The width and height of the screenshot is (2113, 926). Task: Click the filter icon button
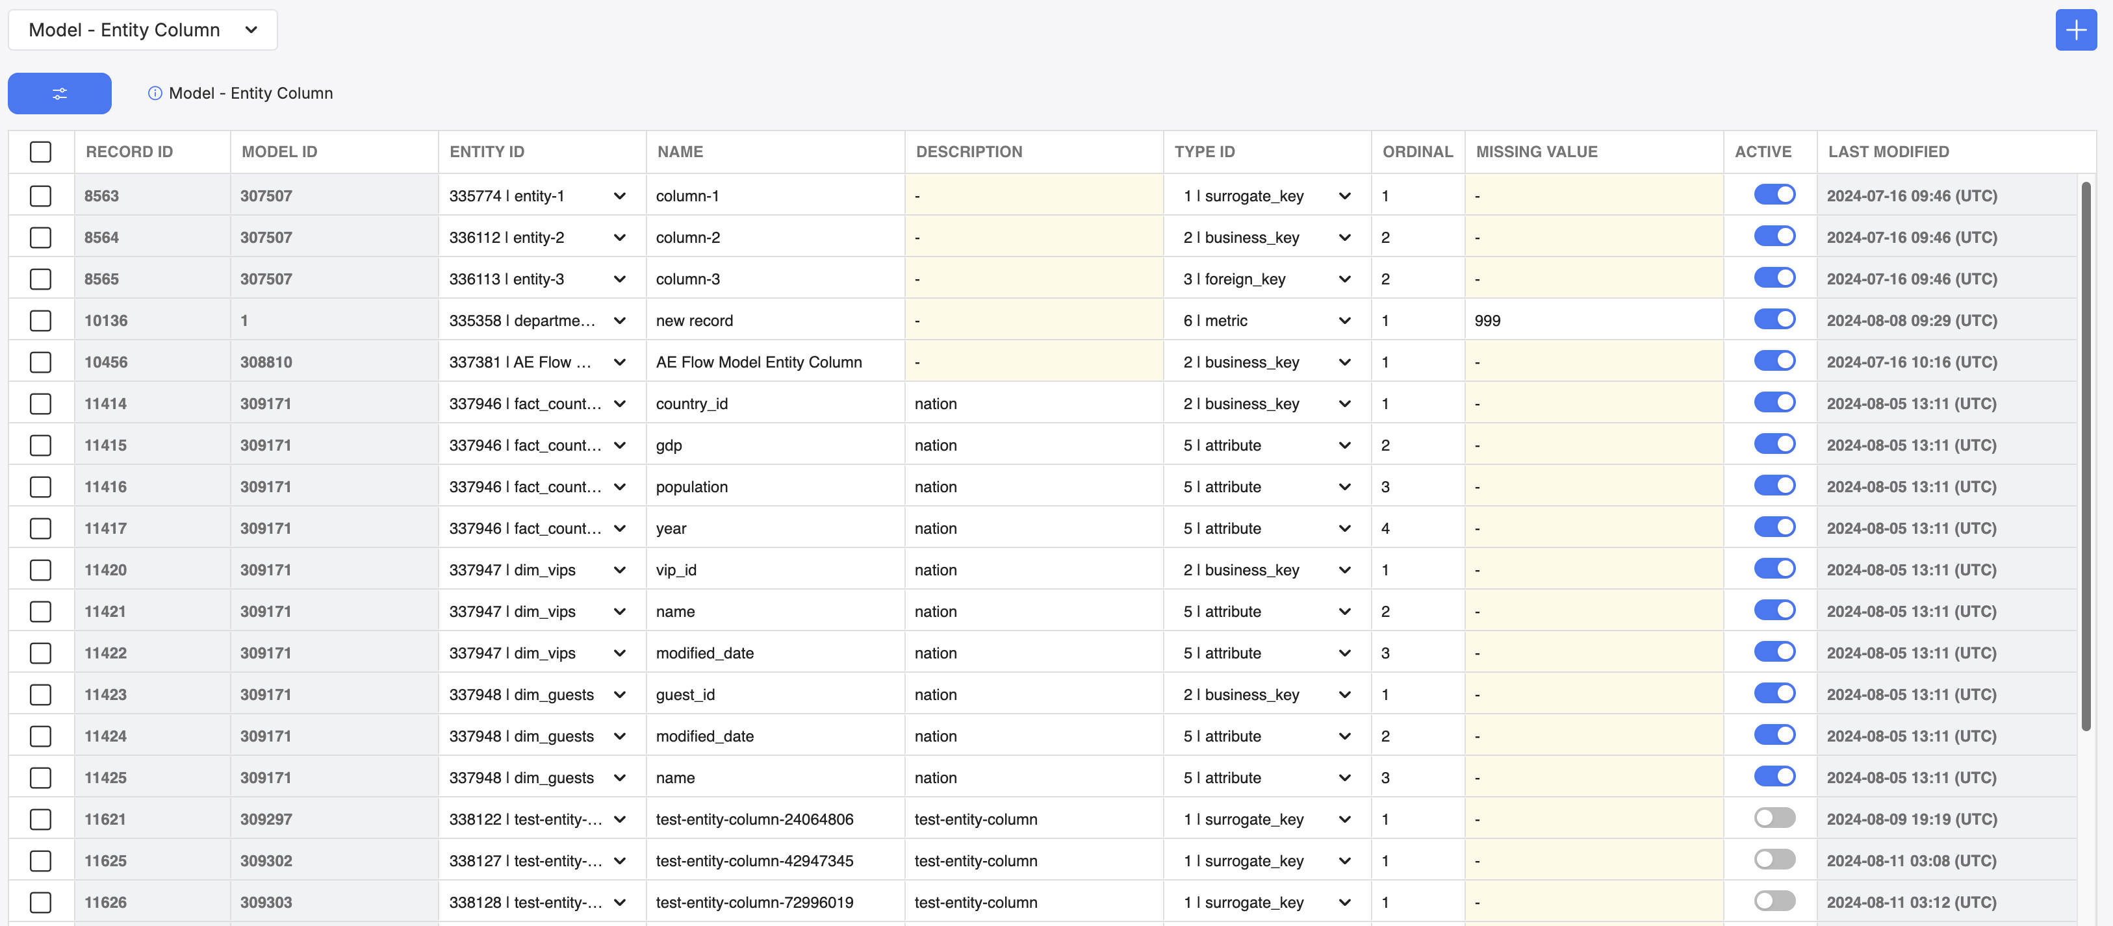[x=59, y=92]
